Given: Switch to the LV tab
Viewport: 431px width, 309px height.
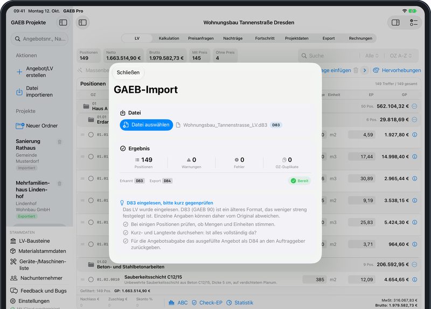Looking at the screenshot, I should 137,38.
